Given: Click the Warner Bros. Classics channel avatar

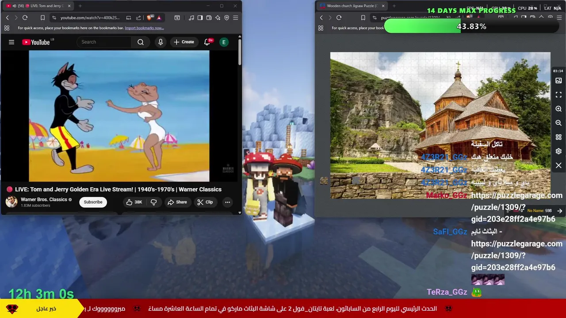Looking at the screenshot, I should pos(11,202).
